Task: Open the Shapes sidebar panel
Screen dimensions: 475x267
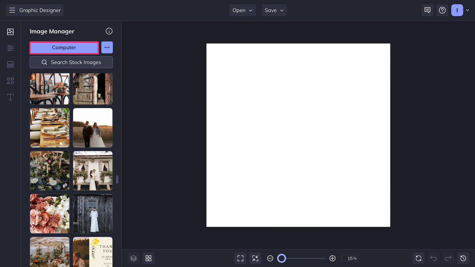Action: coord(10,81)
